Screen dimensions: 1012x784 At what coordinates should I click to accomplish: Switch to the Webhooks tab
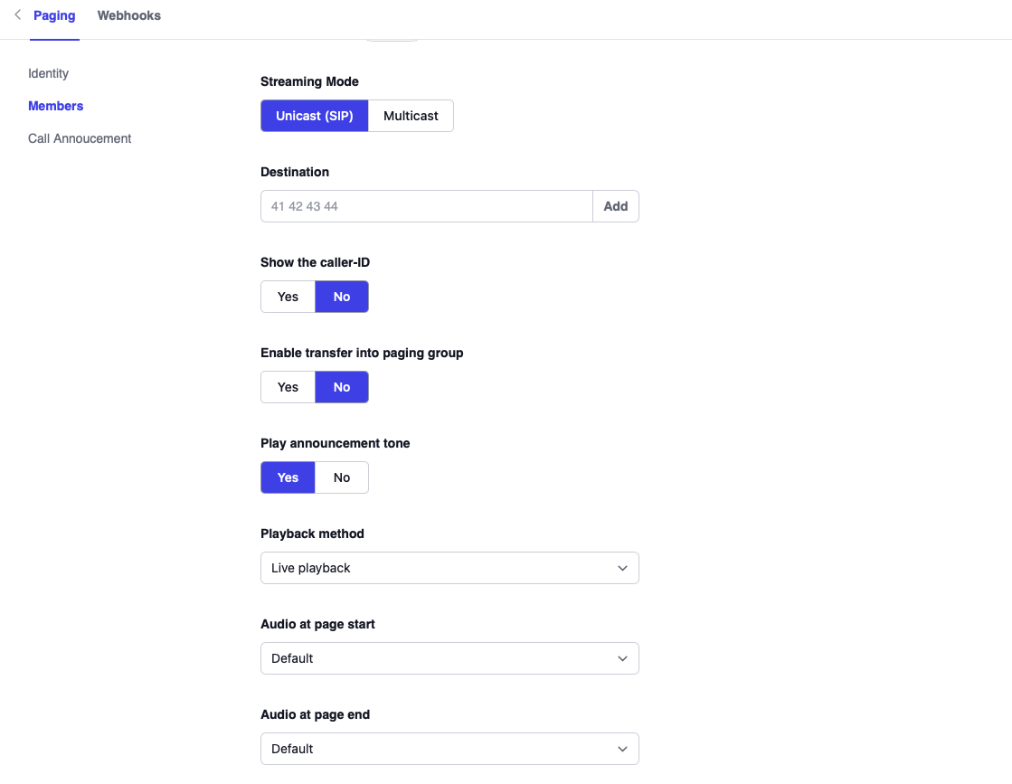(x=128, y=15)
